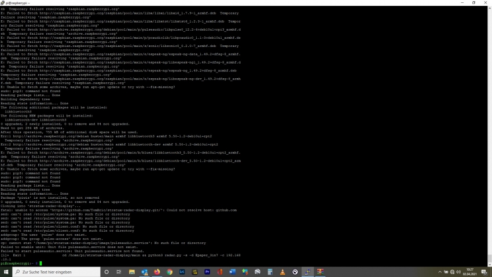Launch Microsoft Word from the taskbar
492x277 pixels.
pos(232,272)
